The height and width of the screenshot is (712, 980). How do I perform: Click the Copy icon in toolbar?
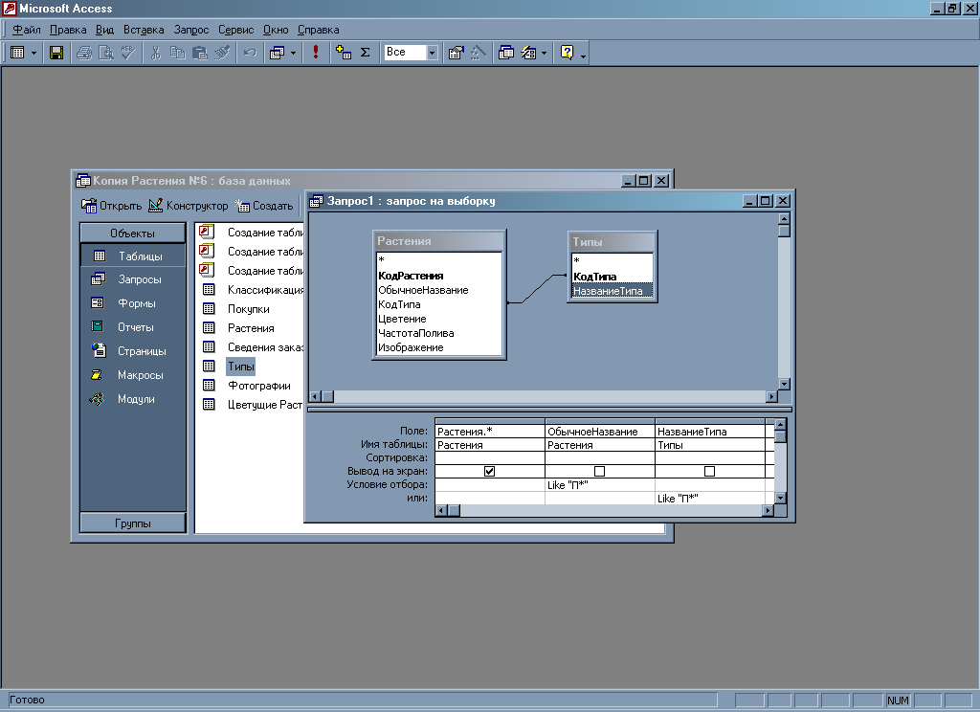pos(177,53)
